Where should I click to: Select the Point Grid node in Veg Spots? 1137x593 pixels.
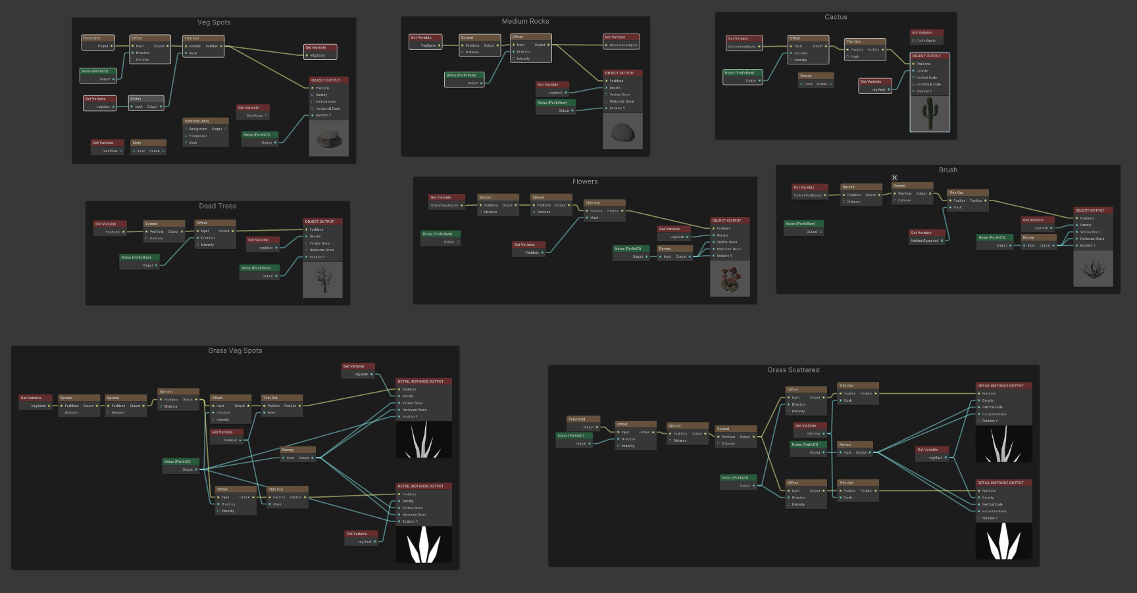[x=98, y=42]
